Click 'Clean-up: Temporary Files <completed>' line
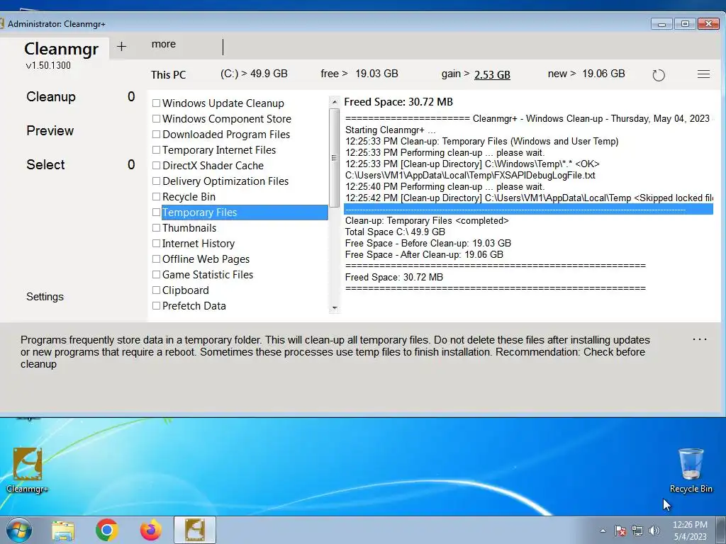Image resolution: width=726 pixels, height=544 pixels. click(x=427, y=221)
